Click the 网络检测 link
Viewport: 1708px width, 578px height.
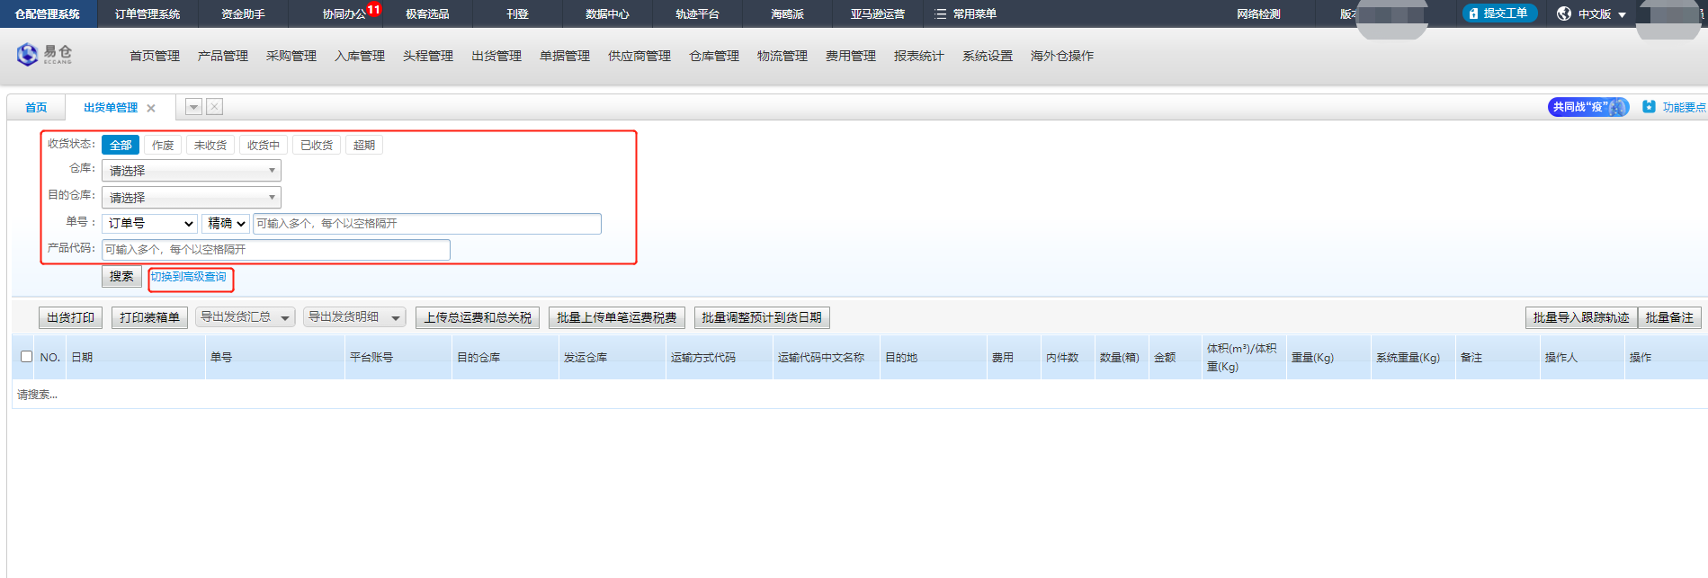(1258, 14)
